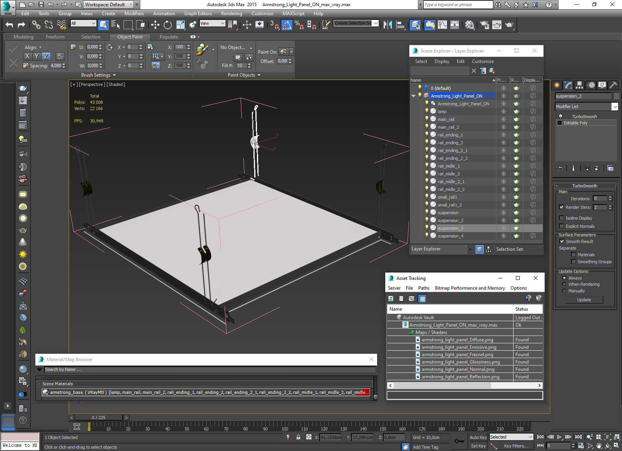Open the Modifiers menu
Image resolution: width=622 pixels, height=451 pixels.
pyautogui.click(x=134, y=14)
